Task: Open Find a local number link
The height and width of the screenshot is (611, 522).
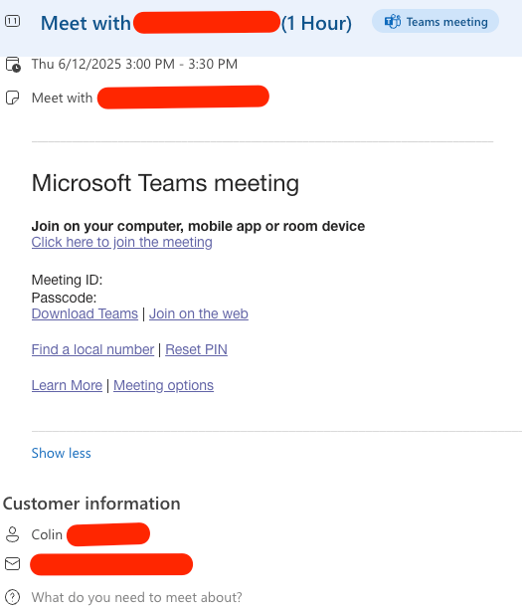Action: (92, 349)
